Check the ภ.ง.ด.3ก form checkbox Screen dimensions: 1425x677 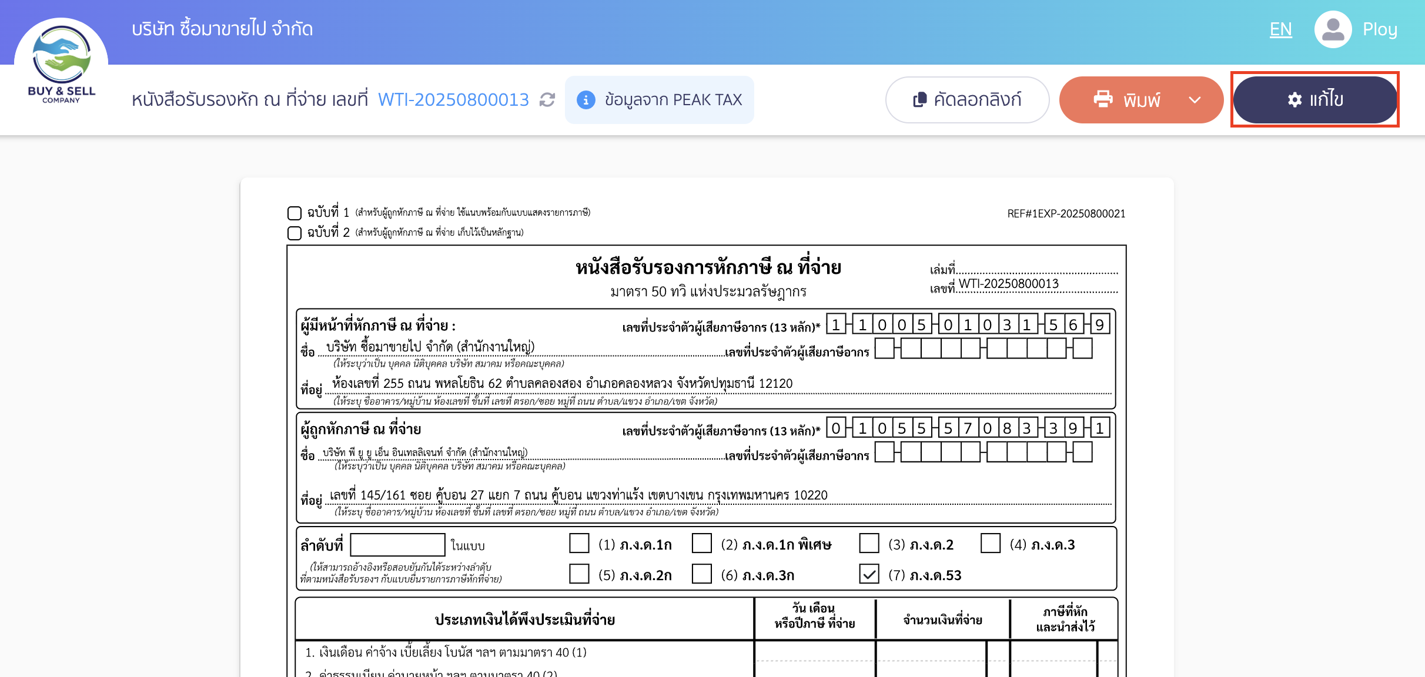pos(703,575)
